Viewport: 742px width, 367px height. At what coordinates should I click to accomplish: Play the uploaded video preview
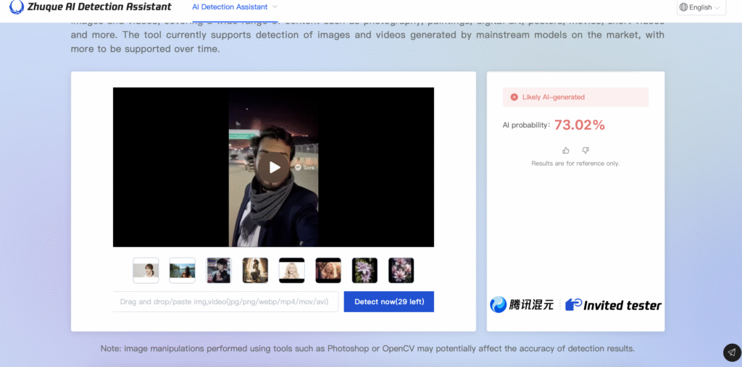pyautogui.click(x=273, y=167)
